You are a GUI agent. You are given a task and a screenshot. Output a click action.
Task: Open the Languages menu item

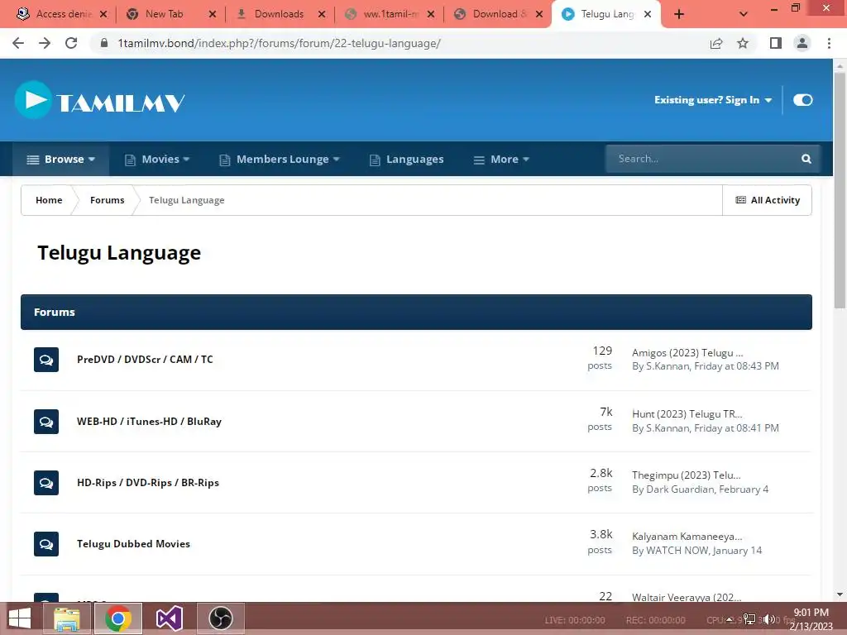407,160
